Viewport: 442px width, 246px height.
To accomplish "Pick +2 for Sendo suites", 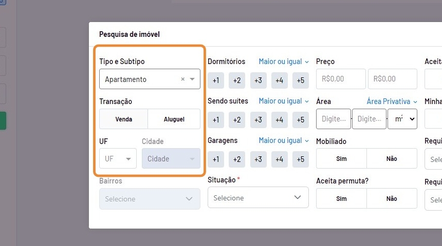I will point(237,120).
